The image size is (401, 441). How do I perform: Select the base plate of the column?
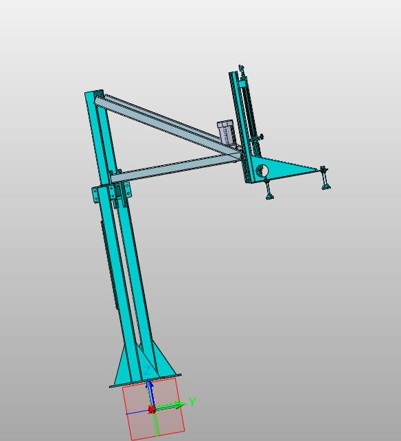(146, 380)
